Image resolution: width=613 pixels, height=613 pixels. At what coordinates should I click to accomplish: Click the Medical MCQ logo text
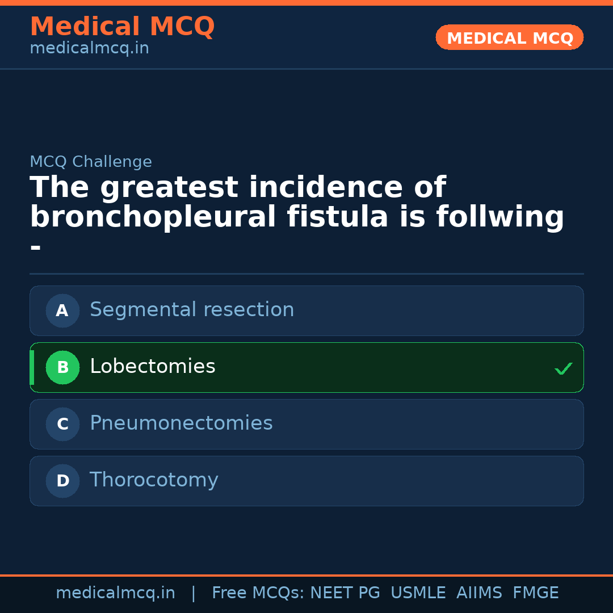point(122,26)
